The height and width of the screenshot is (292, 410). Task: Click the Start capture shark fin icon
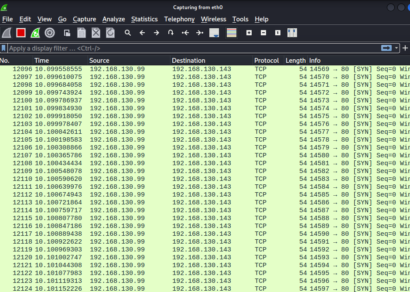coord(7,33)
